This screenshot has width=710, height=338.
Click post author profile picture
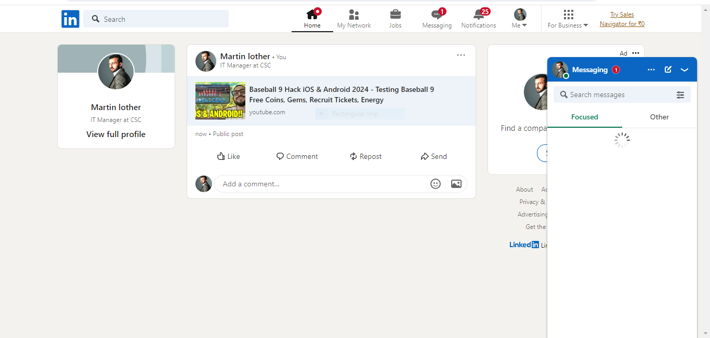pyautogui.click(x=206, y=61)
